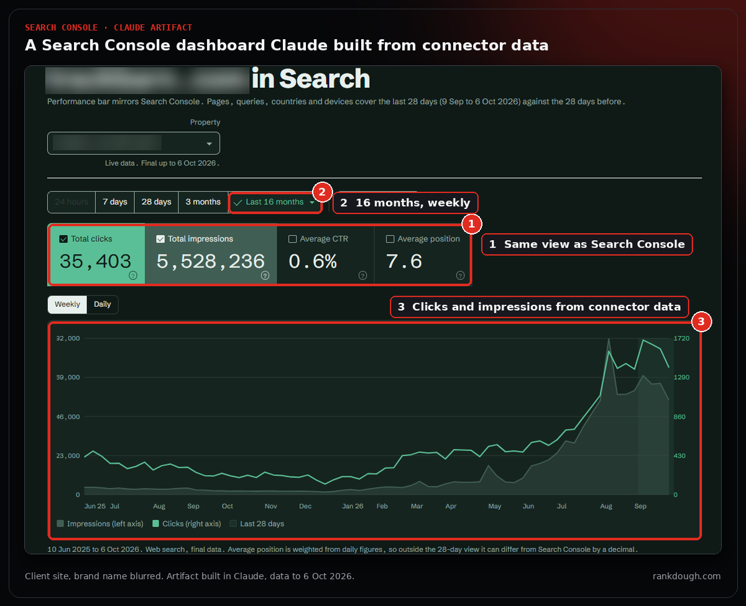Open the help icon in Average CTR card
Viewport: 746px width, 606px height.
click(x=362, y=276)
